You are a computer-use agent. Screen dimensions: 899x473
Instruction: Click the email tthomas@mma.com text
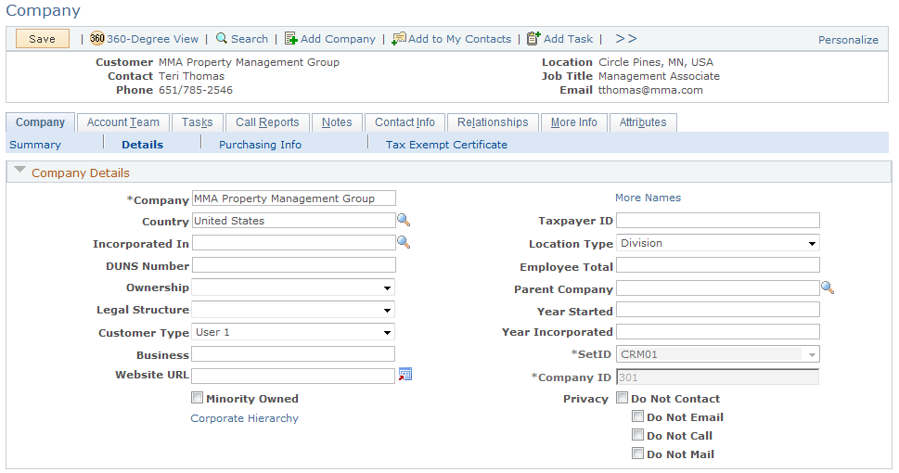tap(650, 90)
